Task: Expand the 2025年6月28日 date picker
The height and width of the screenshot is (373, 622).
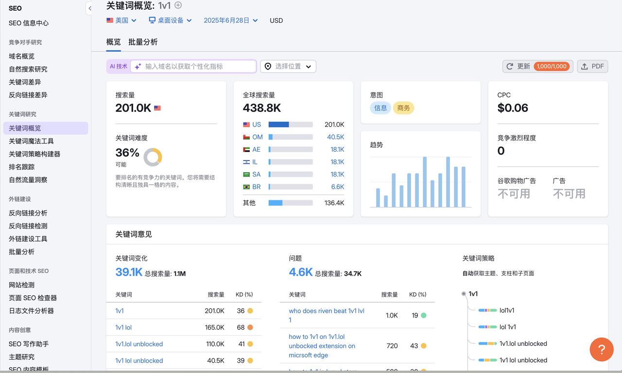Action: click(x=230, y=20)
